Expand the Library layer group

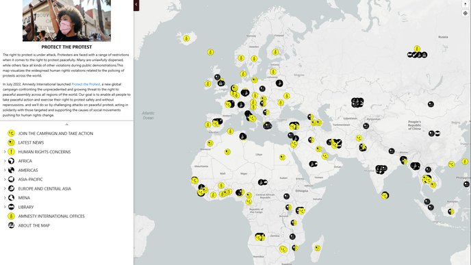point(5,207)
